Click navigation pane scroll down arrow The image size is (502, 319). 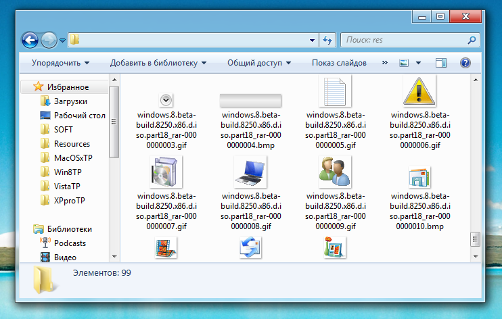coord(114,257)
